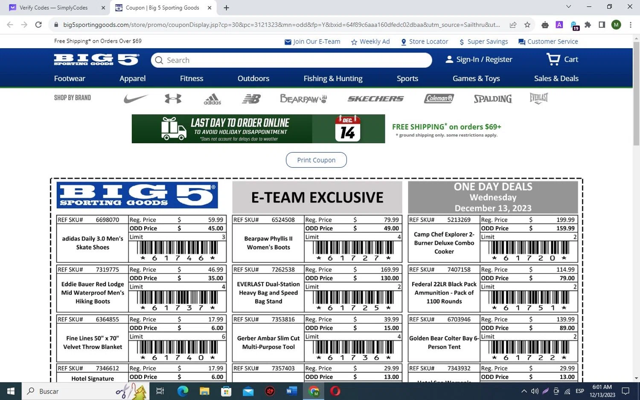Click the Big 5 Sporting Goods header logo
This screenshot has height=400, width=640.
[96, 60]
